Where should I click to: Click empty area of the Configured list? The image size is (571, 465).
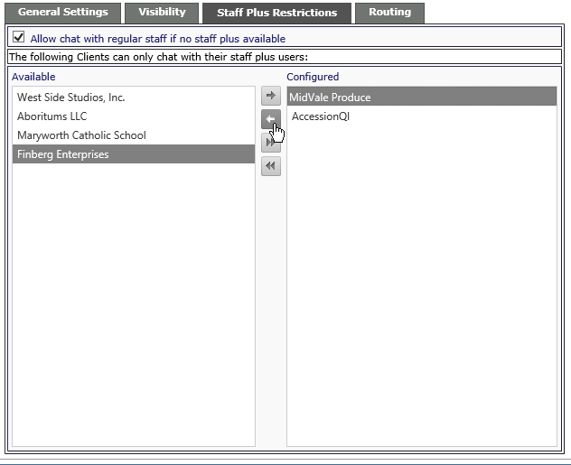click(x=422, y=285)
